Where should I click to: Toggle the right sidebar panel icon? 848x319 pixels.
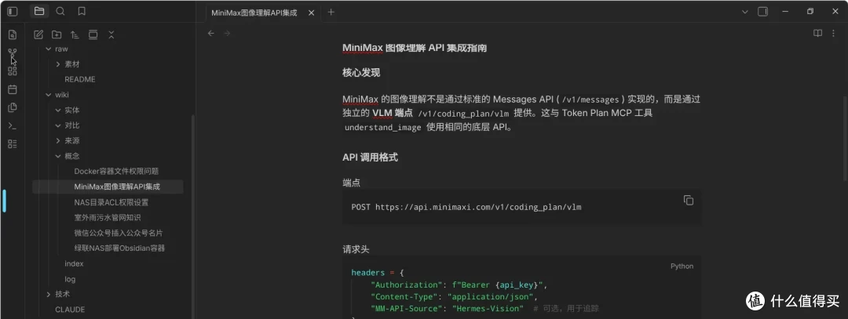pyautogui.click(x=762, y=11)
